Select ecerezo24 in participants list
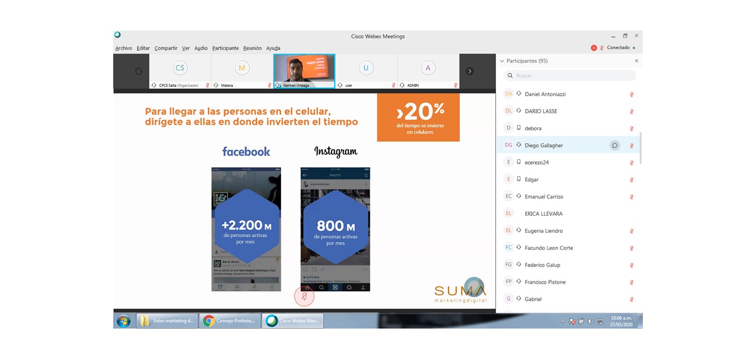The image size is (756, 359). pos(569,162)
